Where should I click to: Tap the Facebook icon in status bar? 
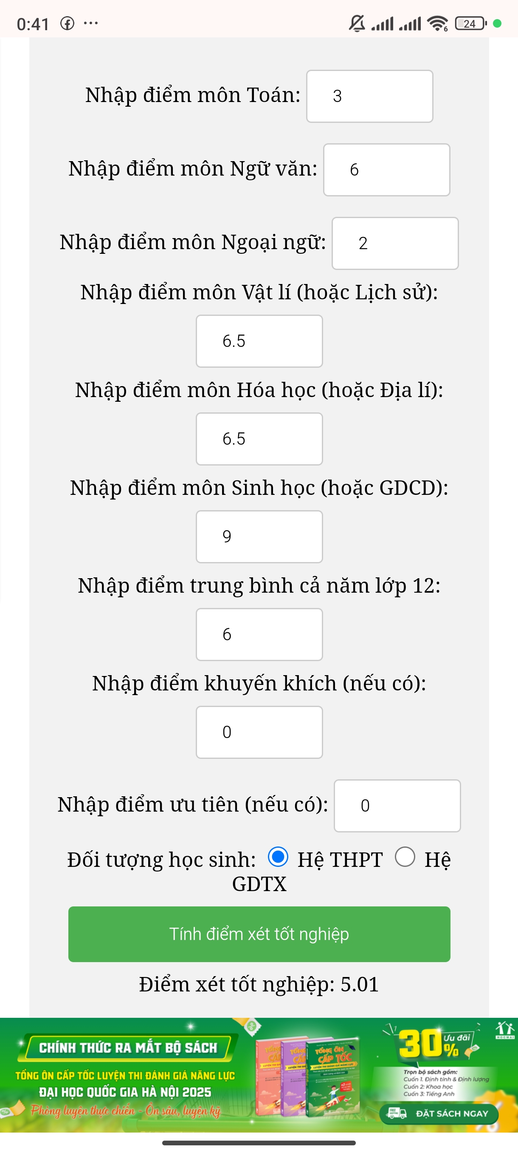tap(67, 23)
